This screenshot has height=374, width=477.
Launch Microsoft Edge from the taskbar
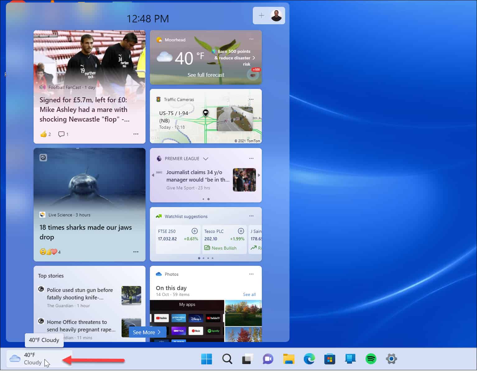point(309,359)
